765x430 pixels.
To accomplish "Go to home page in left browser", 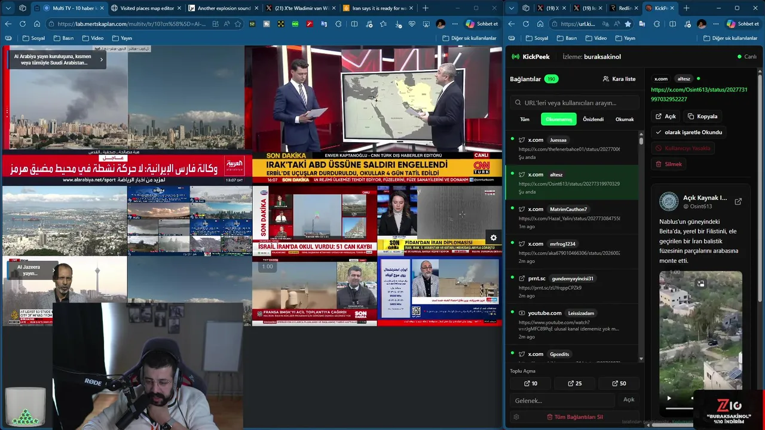I will click(x=37, y=24).
